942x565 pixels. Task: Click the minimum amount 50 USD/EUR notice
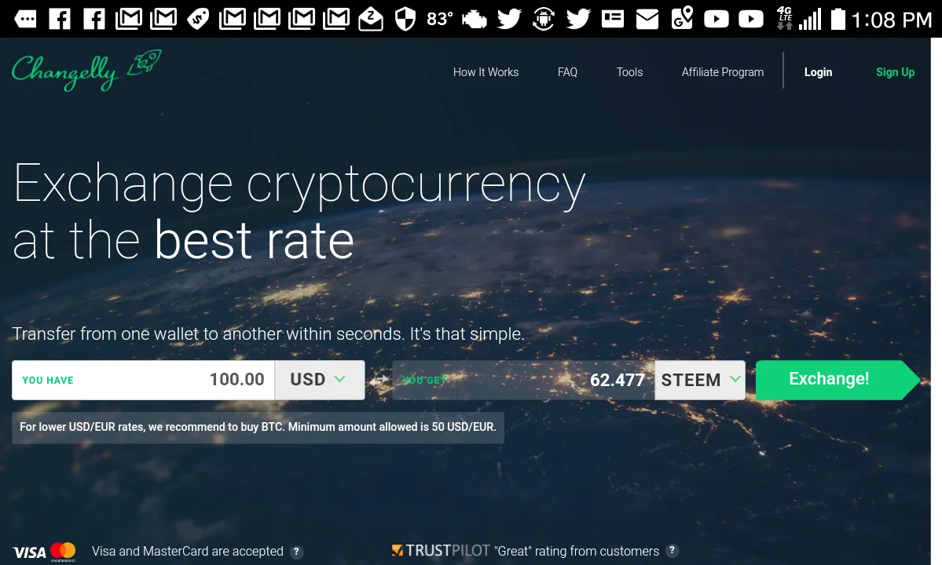coord(258,427)
